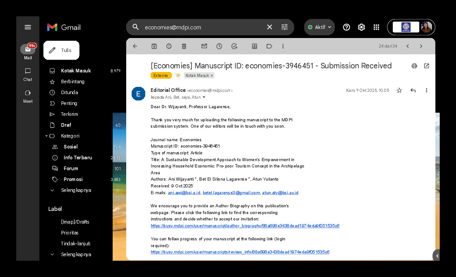Open the author_biography susy.mdpi.com link
This screenshot has width=456, height=277.
245,226
